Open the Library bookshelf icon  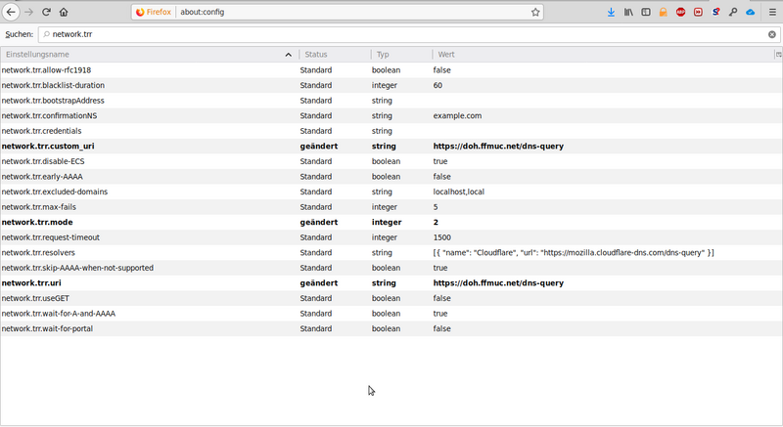point(629,13)
